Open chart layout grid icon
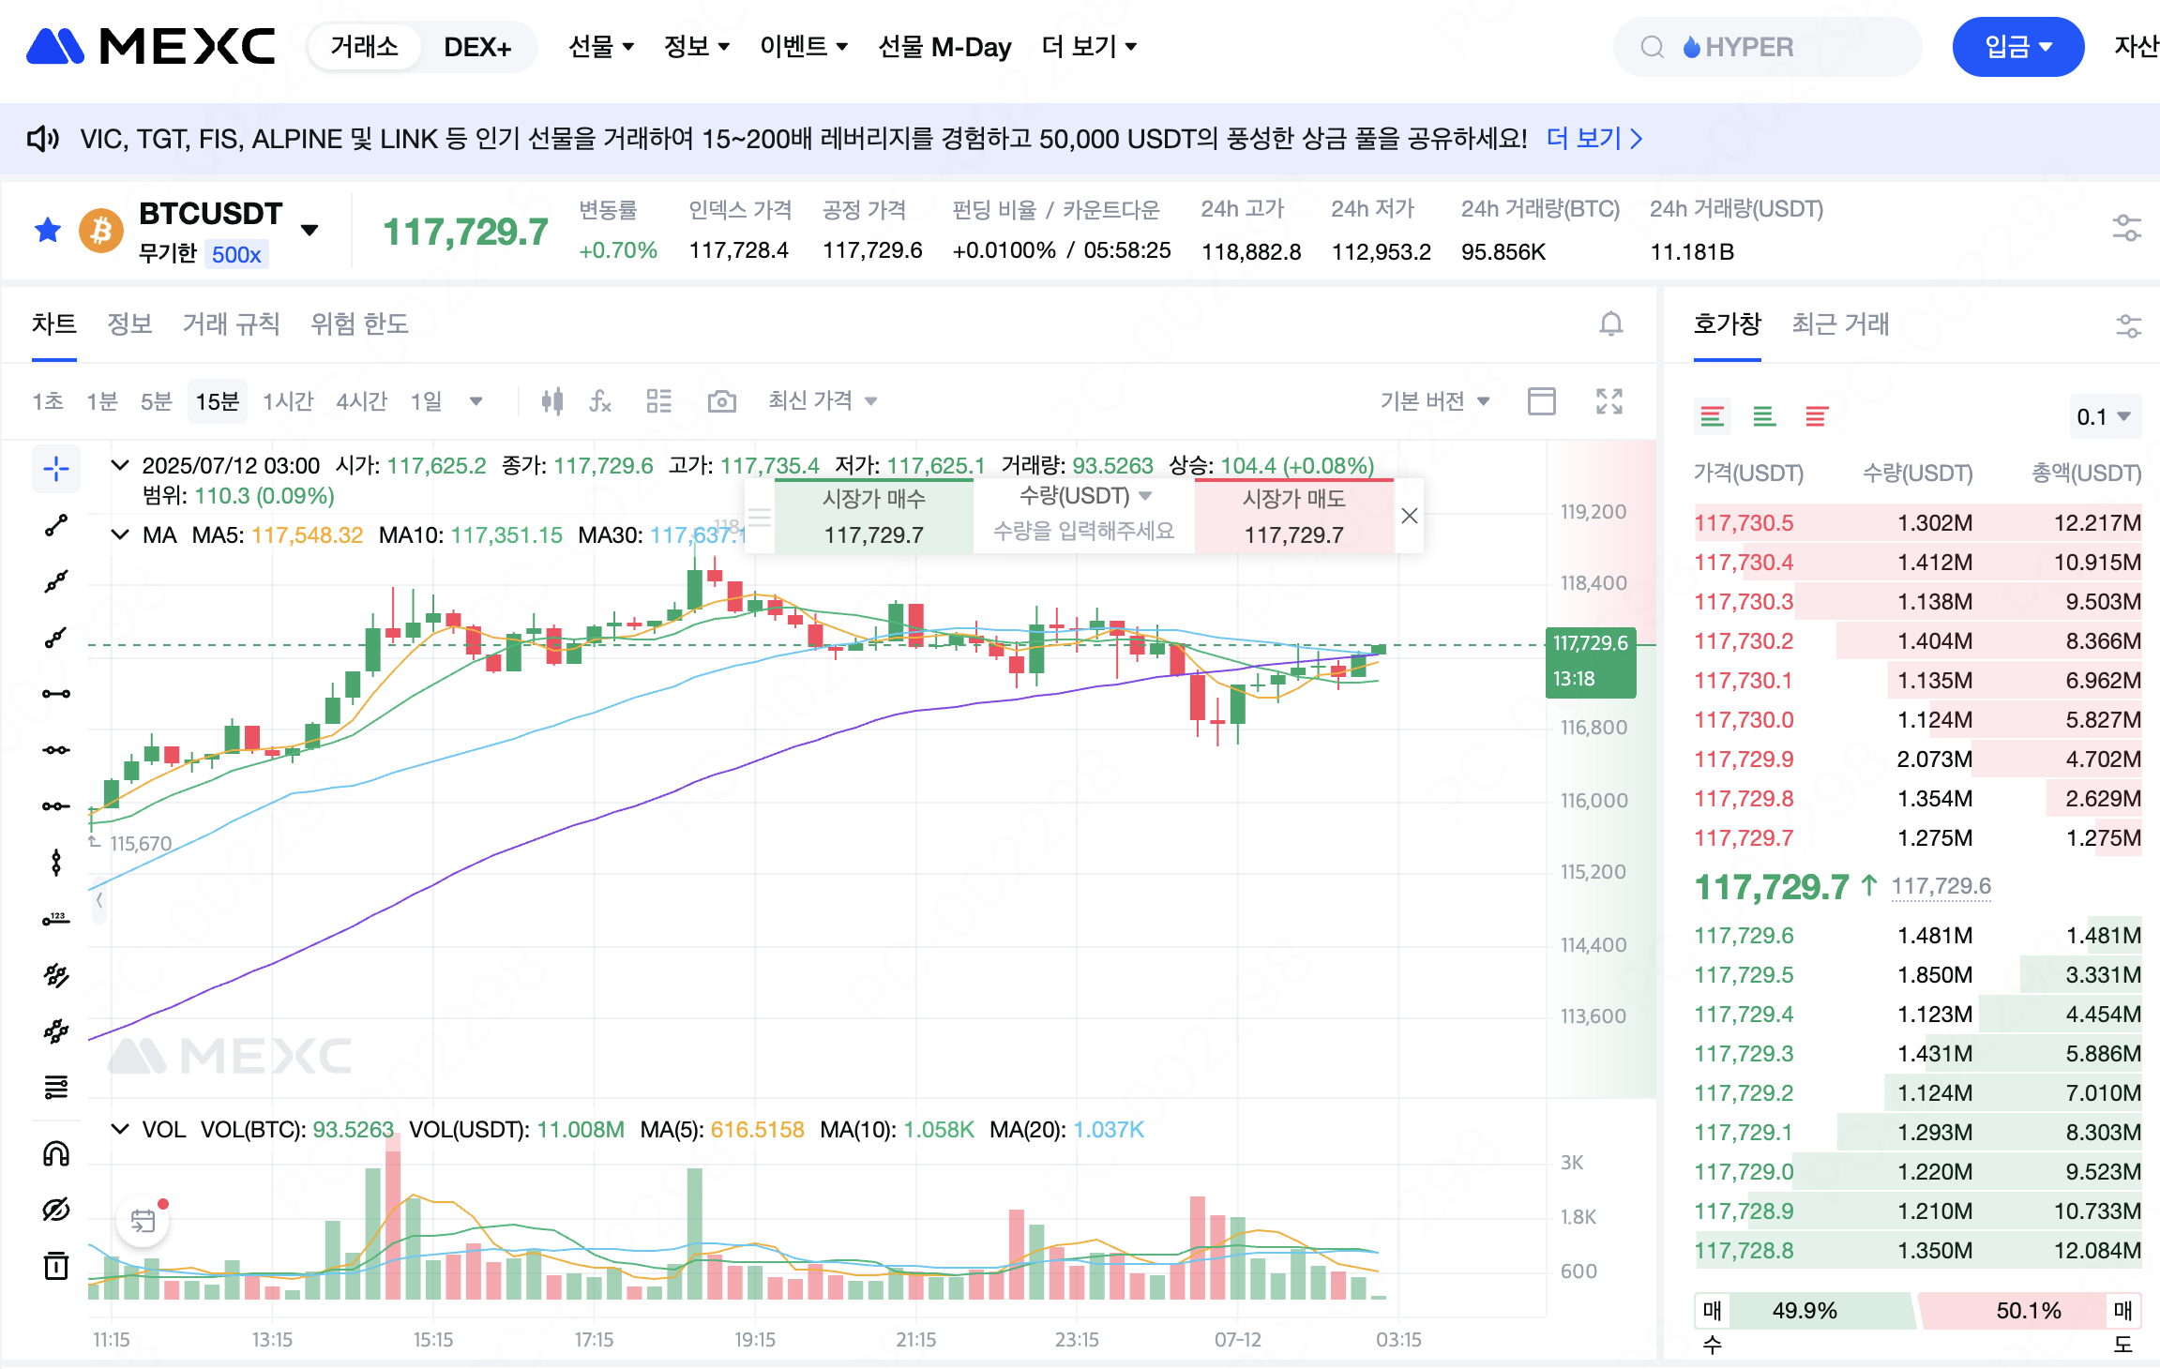This screenshot has height=1369, width=2160. coord(659,401)
